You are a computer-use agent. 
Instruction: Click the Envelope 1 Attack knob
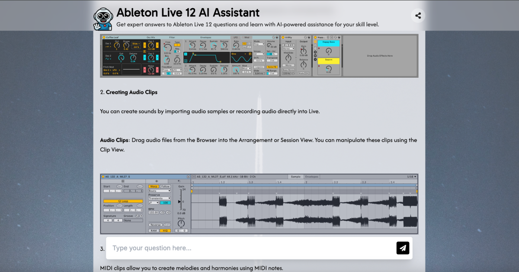(192, 45)
